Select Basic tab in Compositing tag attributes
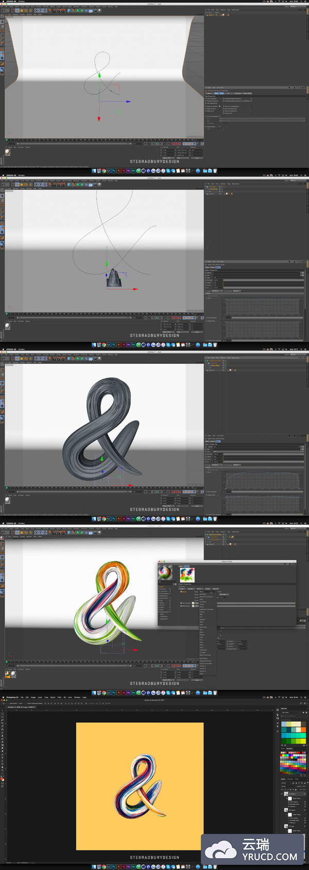The height and width of the screenshot is (870, 309). tap(210, 93)
